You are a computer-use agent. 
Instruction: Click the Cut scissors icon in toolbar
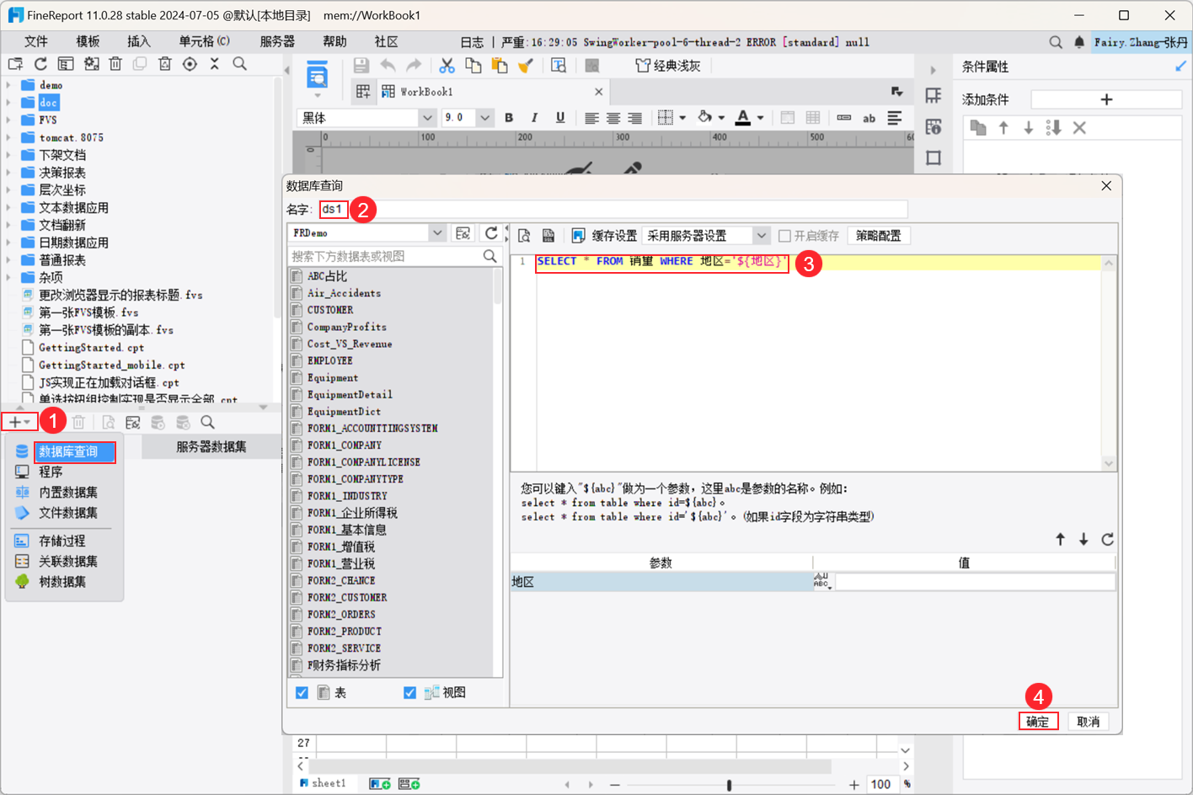(447, 66)
